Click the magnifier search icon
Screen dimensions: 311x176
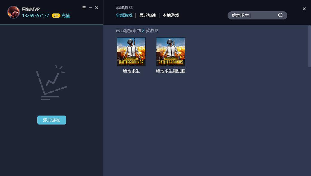(x=280, y=15)
